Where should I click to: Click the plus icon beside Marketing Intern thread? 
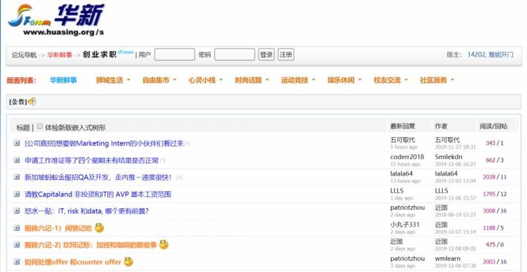point(17,143)
